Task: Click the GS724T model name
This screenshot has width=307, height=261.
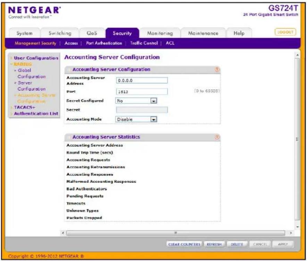Action: pyautogui.click(x=283, y=8)
